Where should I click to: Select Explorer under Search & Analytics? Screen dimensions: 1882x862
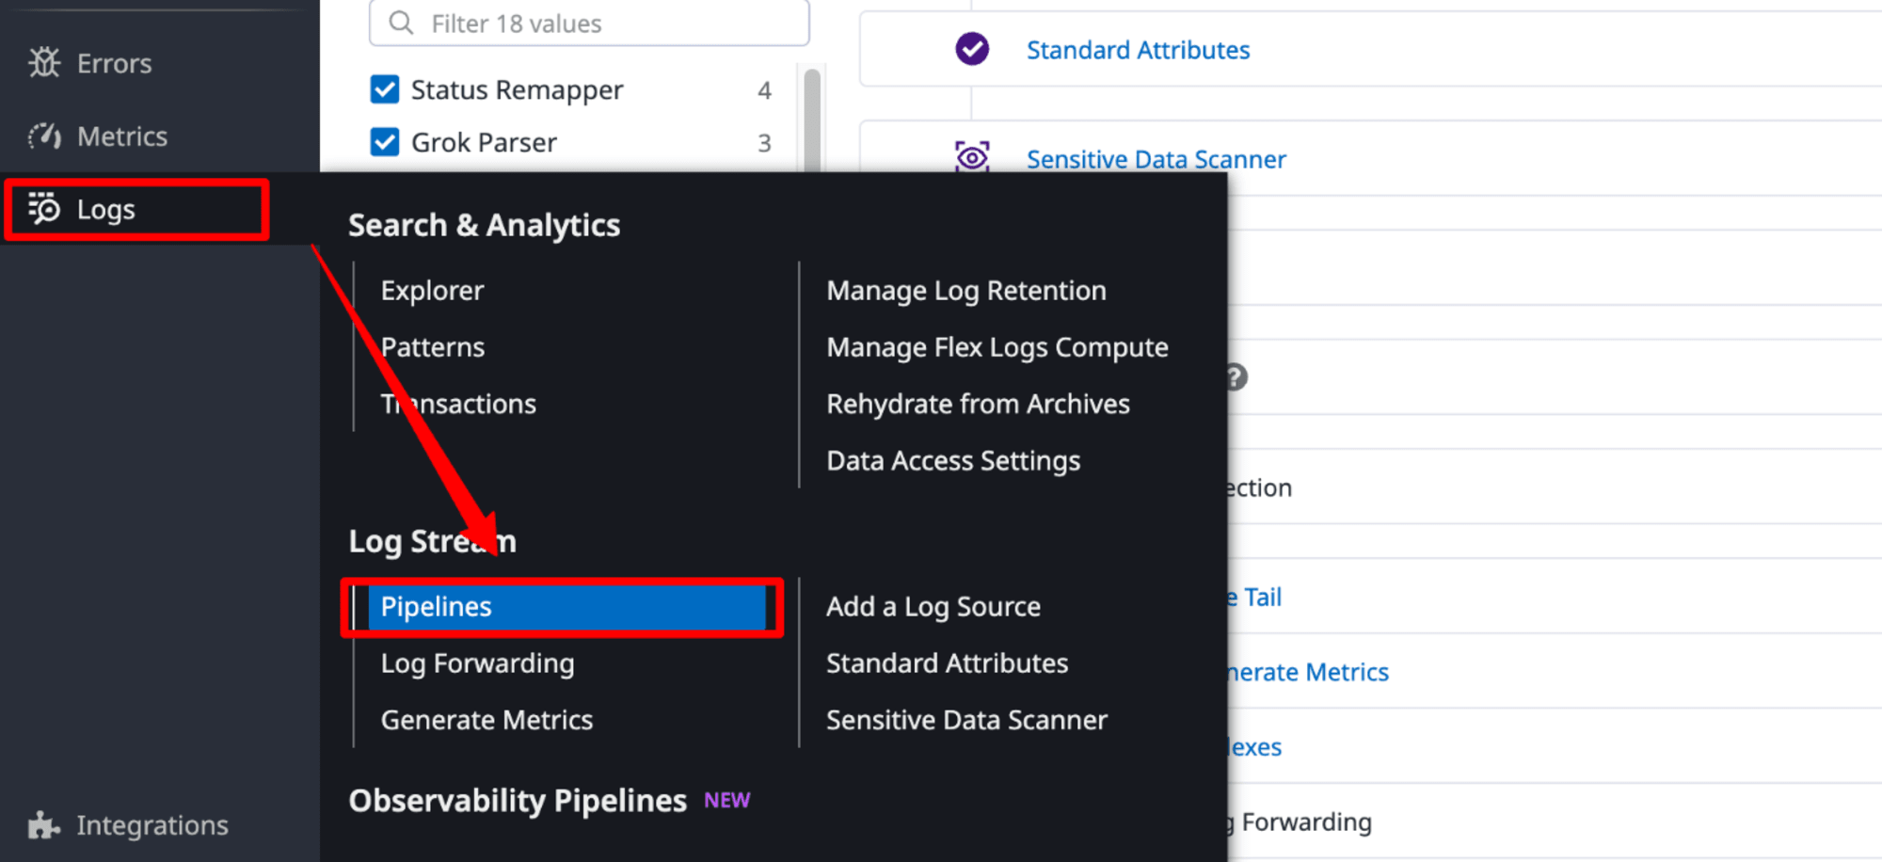click(x=432, y=291)
